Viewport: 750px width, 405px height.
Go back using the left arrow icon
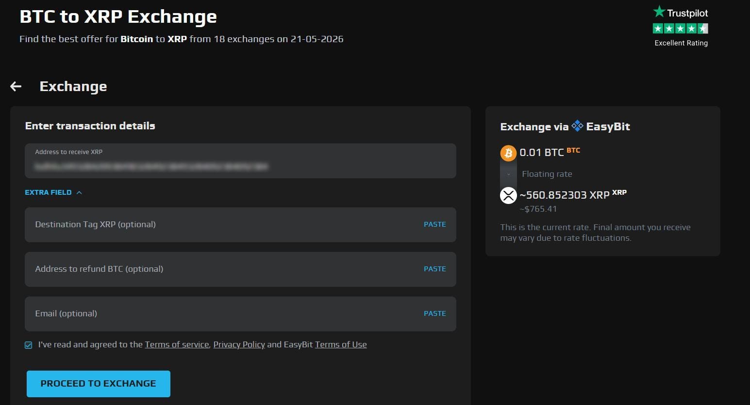pyautogui.click(x=16, y=86)
